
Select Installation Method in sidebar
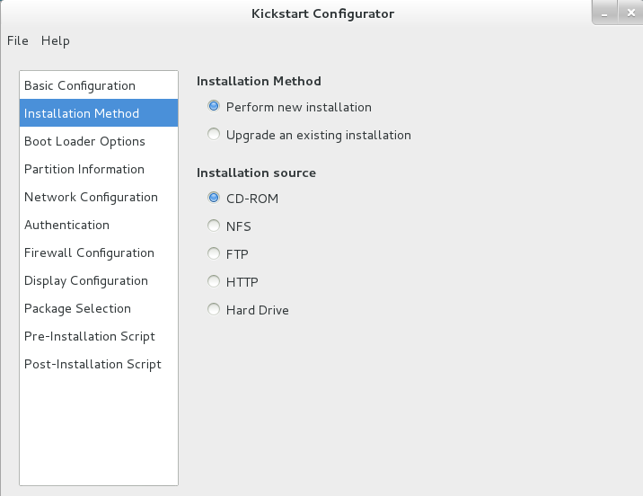[82, 113]
